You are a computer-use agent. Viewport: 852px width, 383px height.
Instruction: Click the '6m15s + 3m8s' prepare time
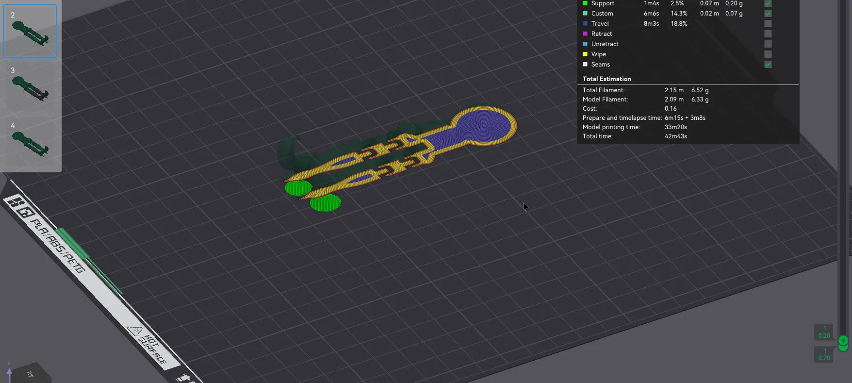click(685, 118)
